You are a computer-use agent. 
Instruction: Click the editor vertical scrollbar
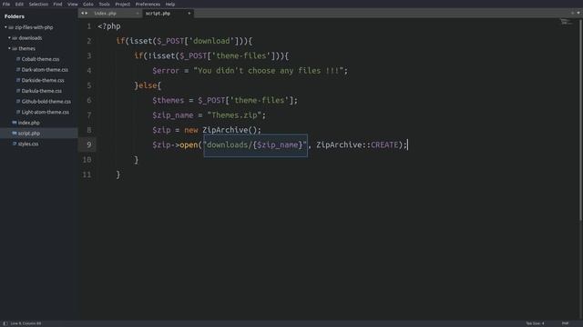[x=581, y=119]
